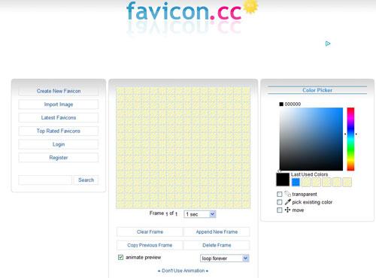
Task: Click the Delete Frame button
Action: 217,245
